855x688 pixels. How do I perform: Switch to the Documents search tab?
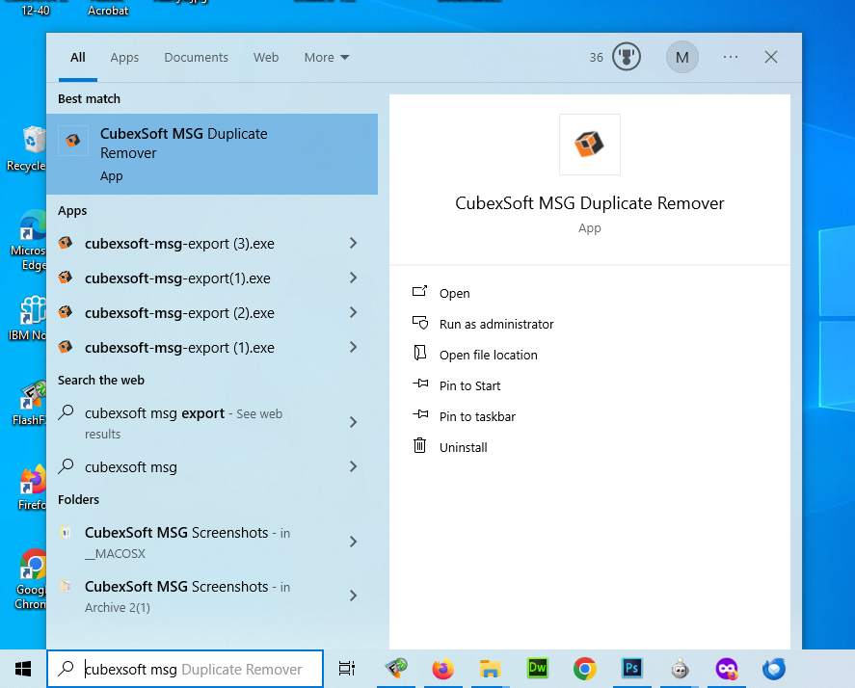coord(196,58)
